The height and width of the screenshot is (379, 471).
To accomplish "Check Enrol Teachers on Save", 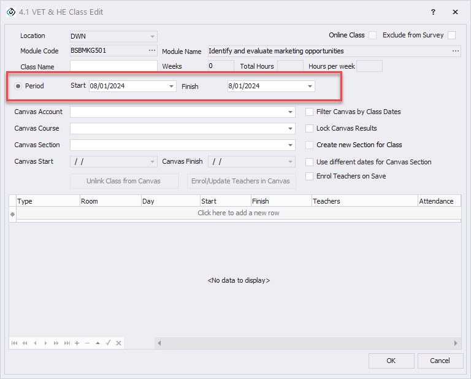I will pyautogui.click(x=310, y=176).
